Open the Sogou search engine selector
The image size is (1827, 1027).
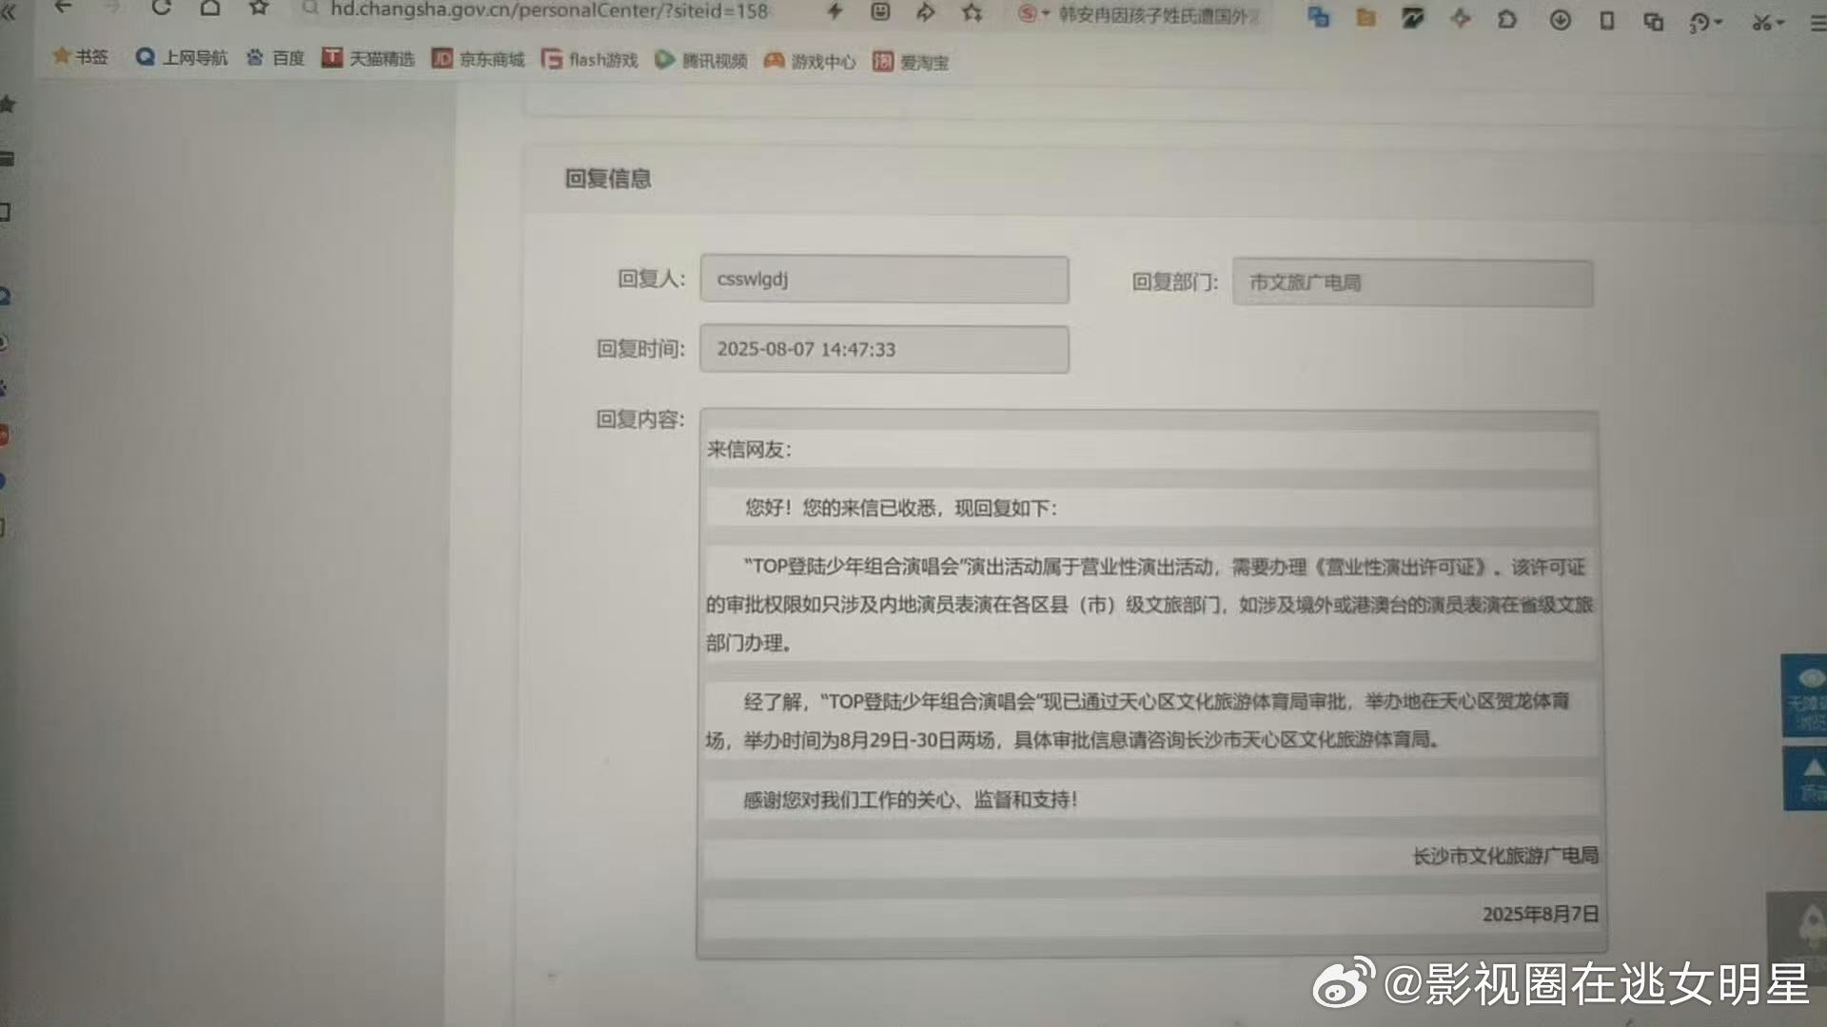(x=1033, y=14)
